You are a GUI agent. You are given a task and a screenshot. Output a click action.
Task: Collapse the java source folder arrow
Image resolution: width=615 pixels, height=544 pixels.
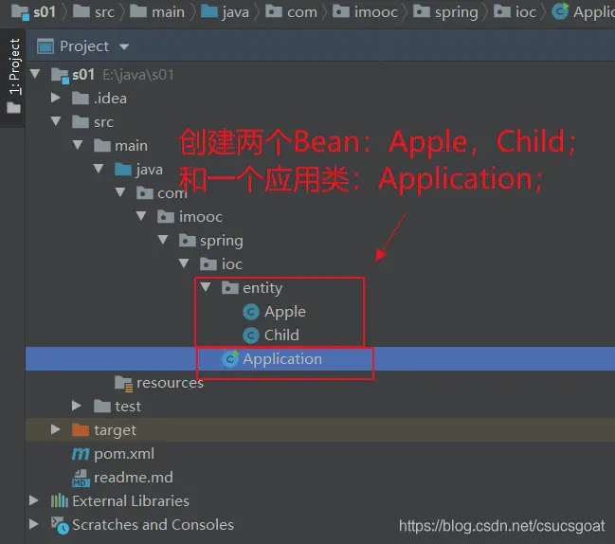pos(99,169)
